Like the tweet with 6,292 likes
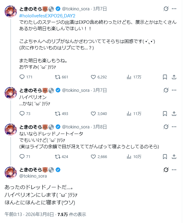The image size is (184, 223). coord(94,77)
